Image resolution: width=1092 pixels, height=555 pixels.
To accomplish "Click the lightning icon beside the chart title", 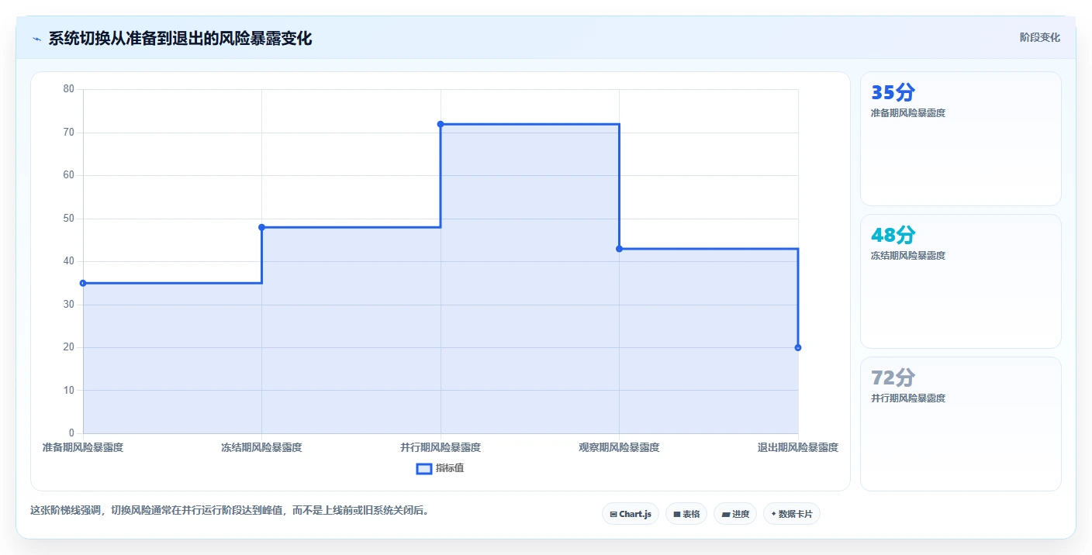I will click(36, 39).
